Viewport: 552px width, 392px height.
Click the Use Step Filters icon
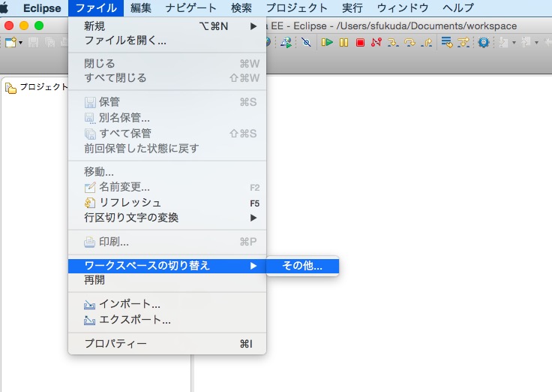(463, 43)
